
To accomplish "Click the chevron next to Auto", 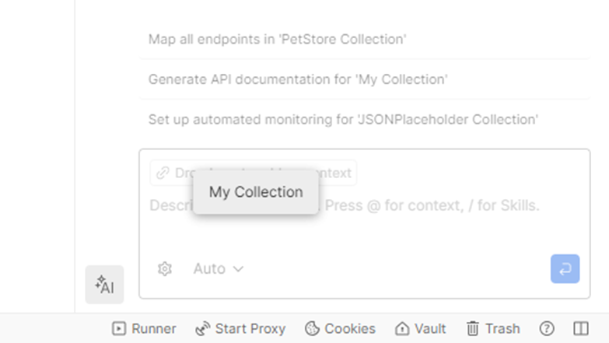I will point(239,269).
